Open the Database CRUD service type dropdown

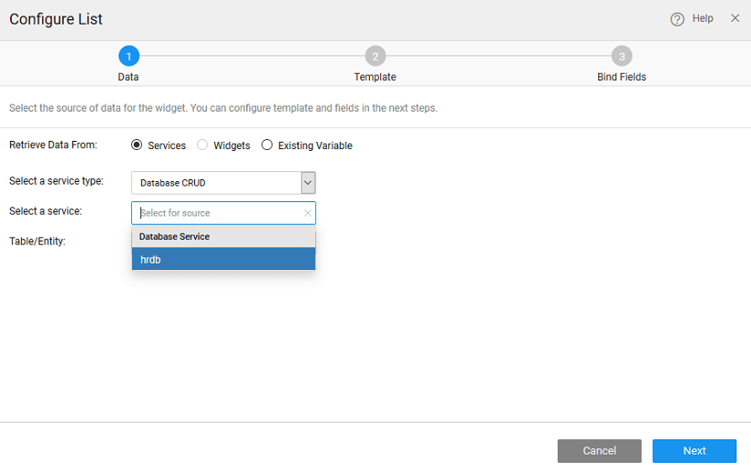216,183
